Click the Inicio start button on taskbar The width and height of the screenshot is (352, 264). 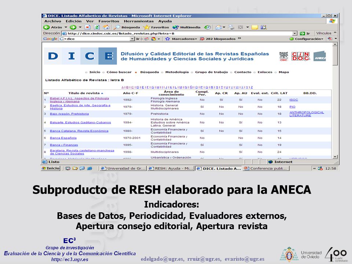tap(51, 168)
